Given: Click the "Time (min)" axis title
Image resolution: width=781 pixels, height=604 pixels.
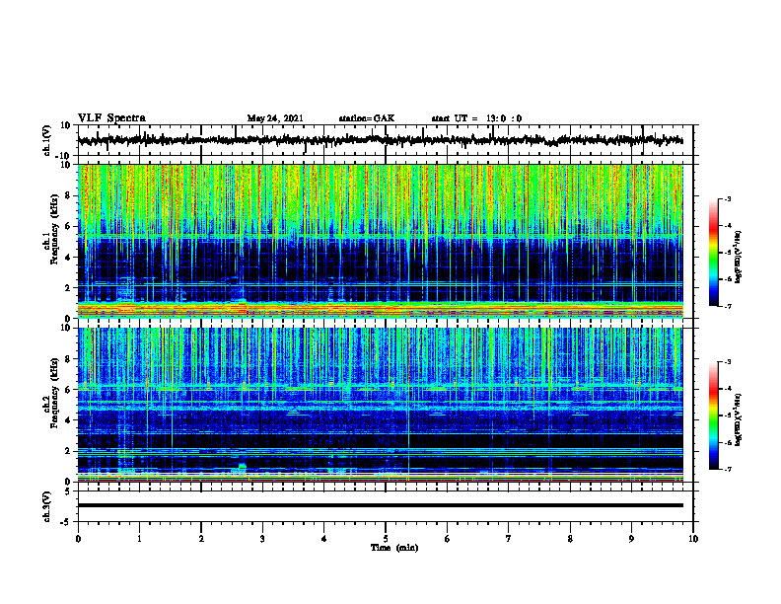Looking at the screenshot, I should (x=394, y=548).
